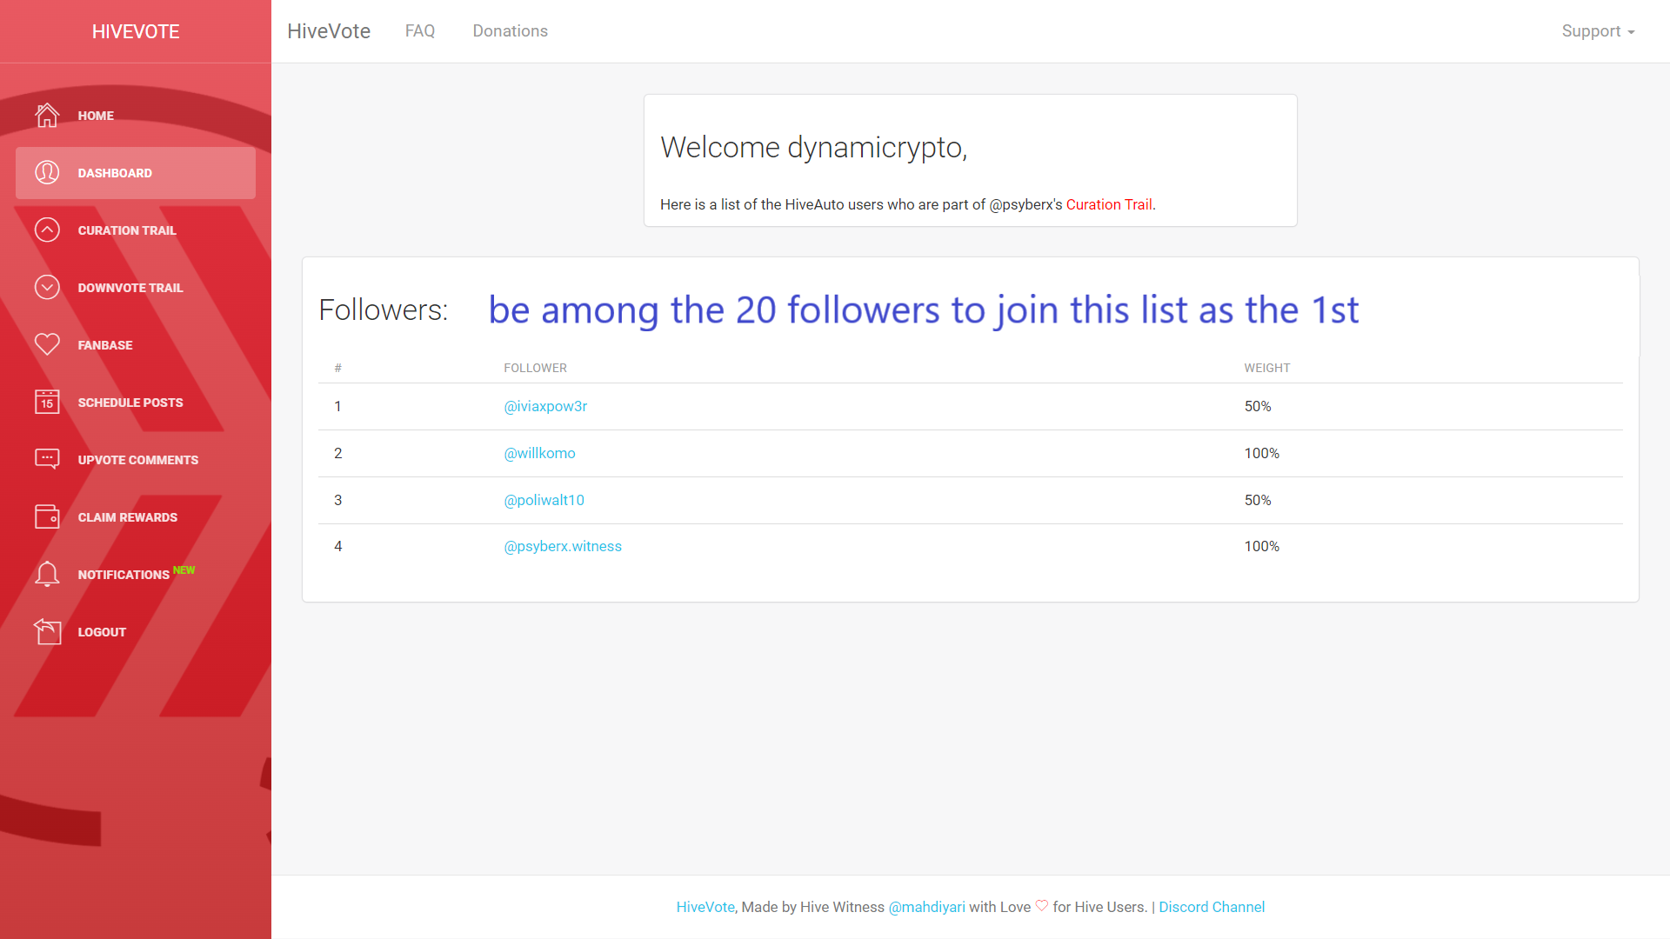Click the 50% weight of @iviaxpow3r
Viewport: 1670px width, 939px height.
click(1258, 406)
